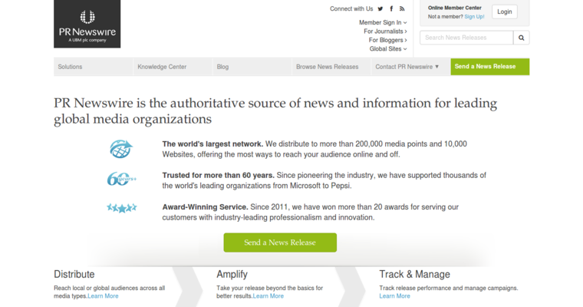Click 'The world's largest network.' text

[x=212, y=144]
